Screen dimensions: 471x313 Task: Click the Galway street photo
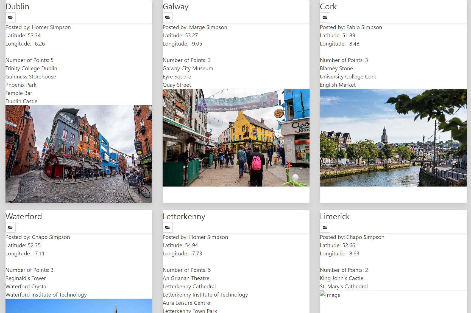coord(236,138)
